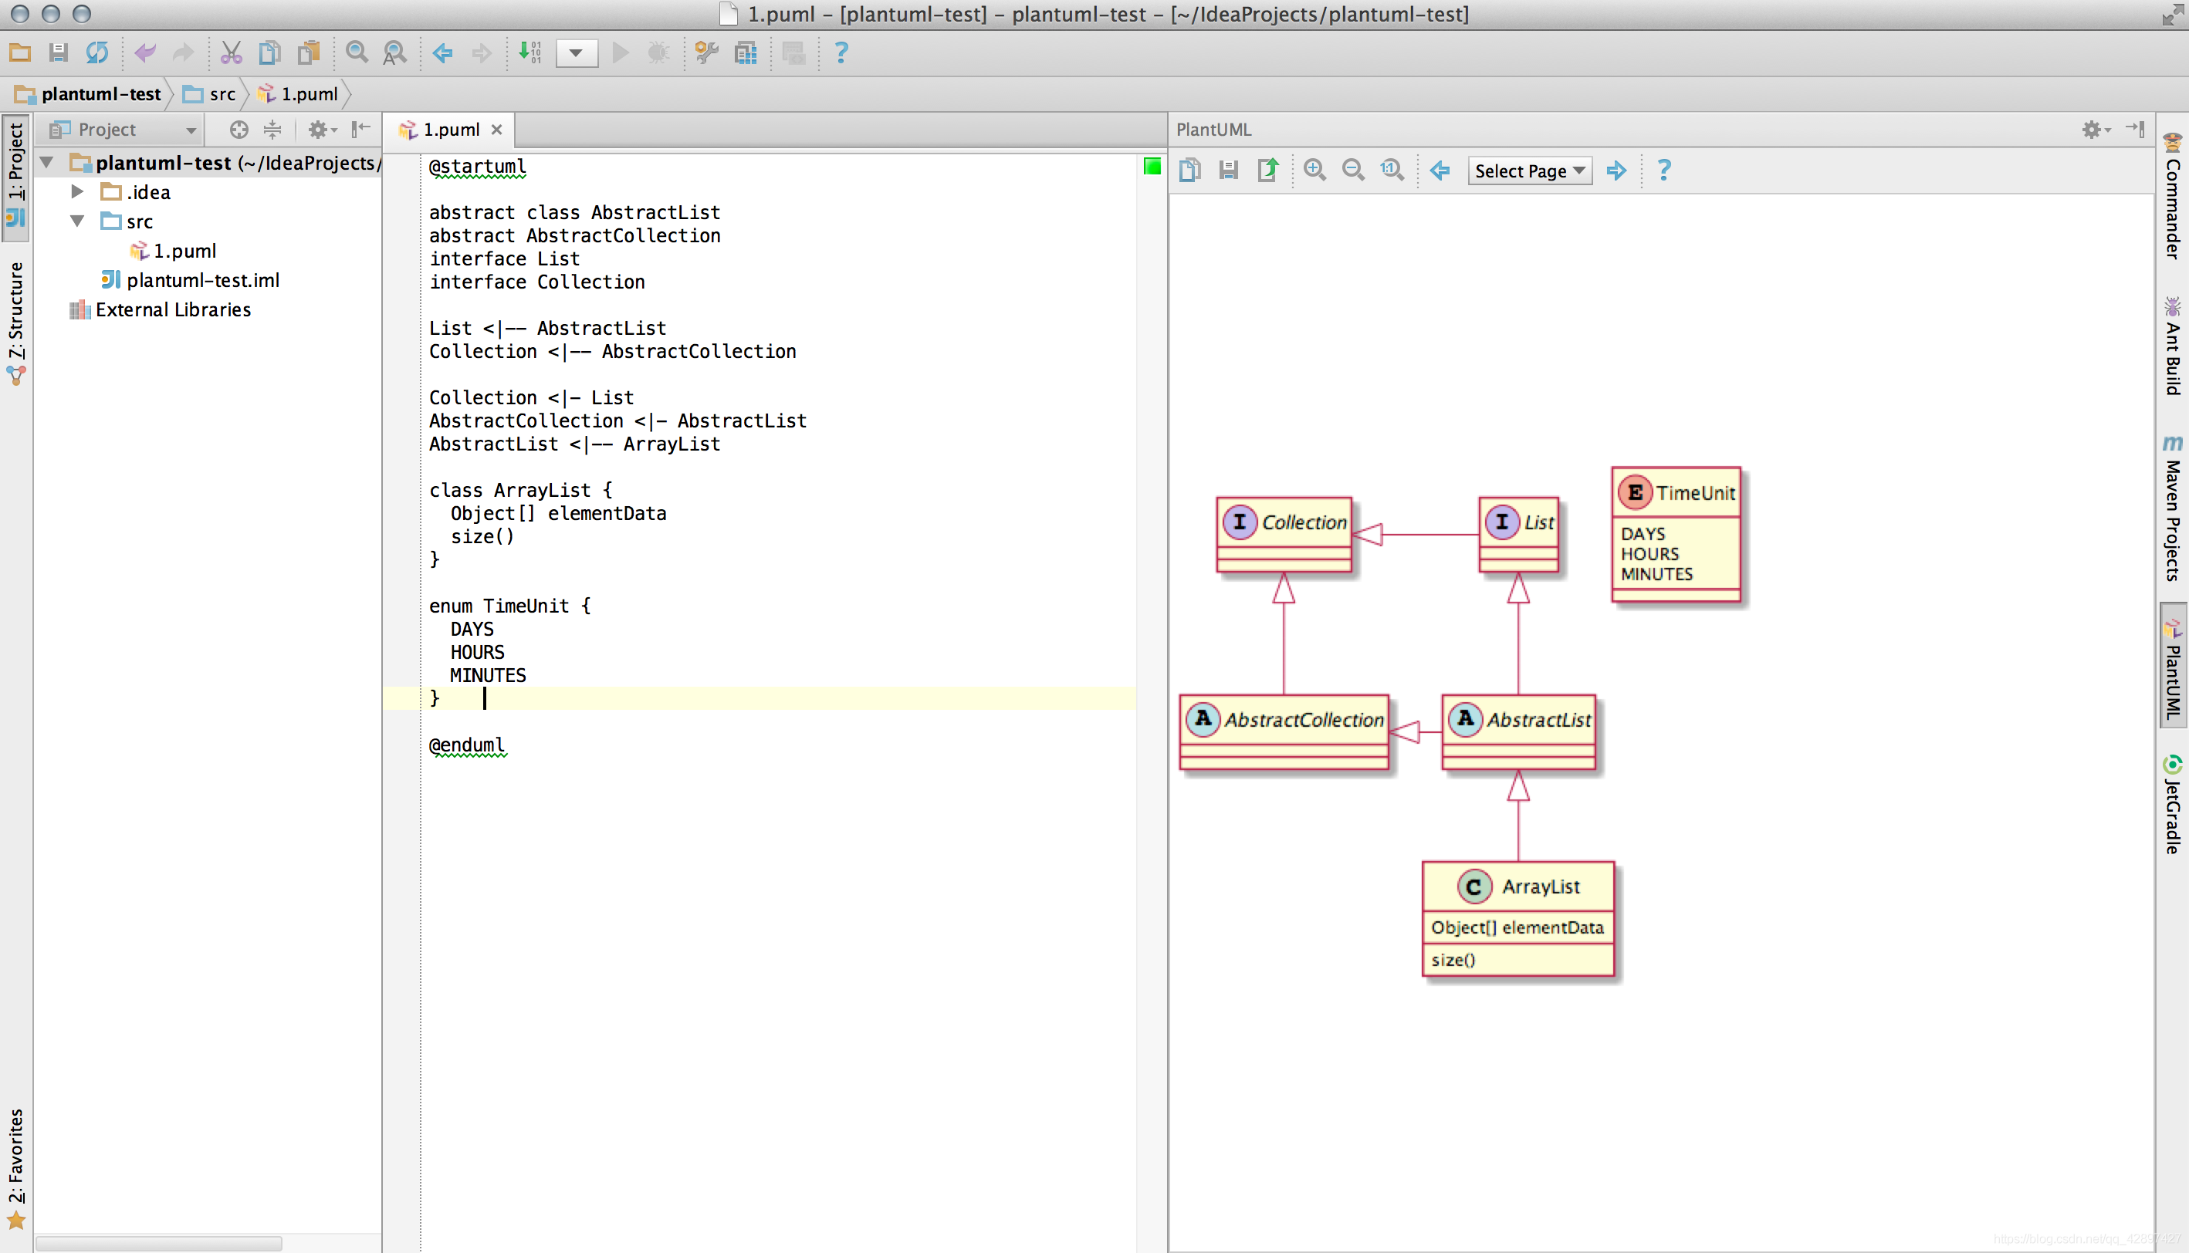Screen dimensions: 2189x1253
Task: Click the green code inspection indicator square
Action: pyautogui.click(x=1151, y=166)
